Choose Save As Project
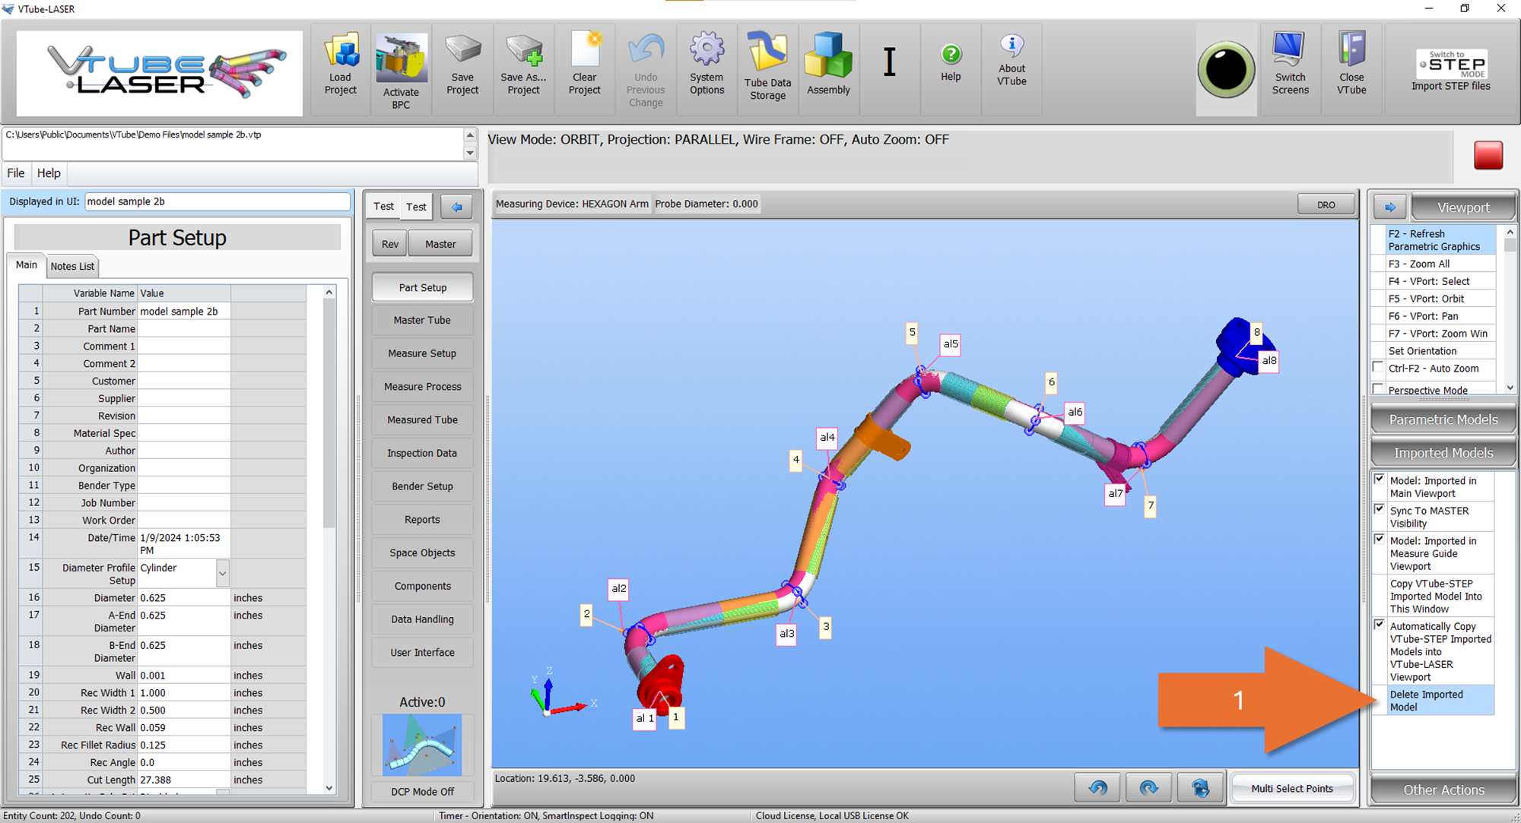 pos(523,69)
